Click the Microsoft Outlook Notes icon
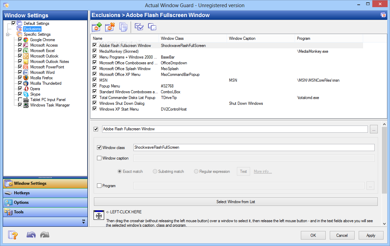The height and width of the screenshot is (246, 390). pyautogui.click(x=26, y=62)
